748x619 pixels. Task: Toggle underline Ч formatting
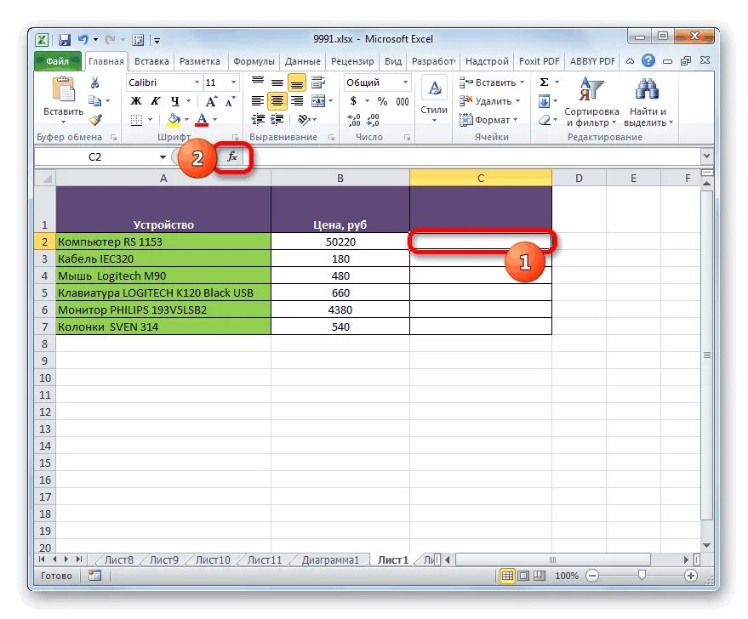[x=175, y=101]
